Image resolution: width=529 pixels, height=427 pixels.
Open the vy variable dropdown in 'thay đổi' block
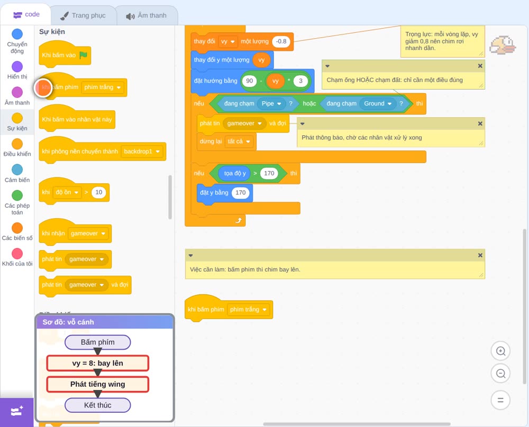pyautogui.click(x=228, y=41)
